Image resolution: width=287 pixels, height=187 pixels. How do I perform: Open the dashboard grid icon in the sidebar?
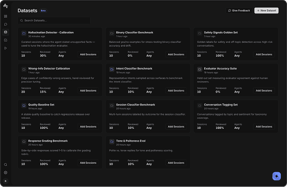point(6,16)
